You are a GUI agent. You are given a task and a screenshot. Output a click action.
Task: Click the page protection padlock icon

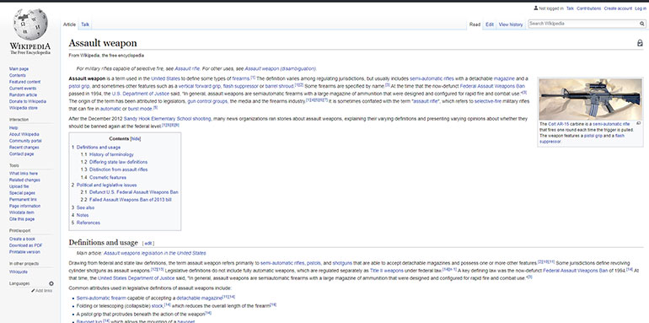pos(640,43)
